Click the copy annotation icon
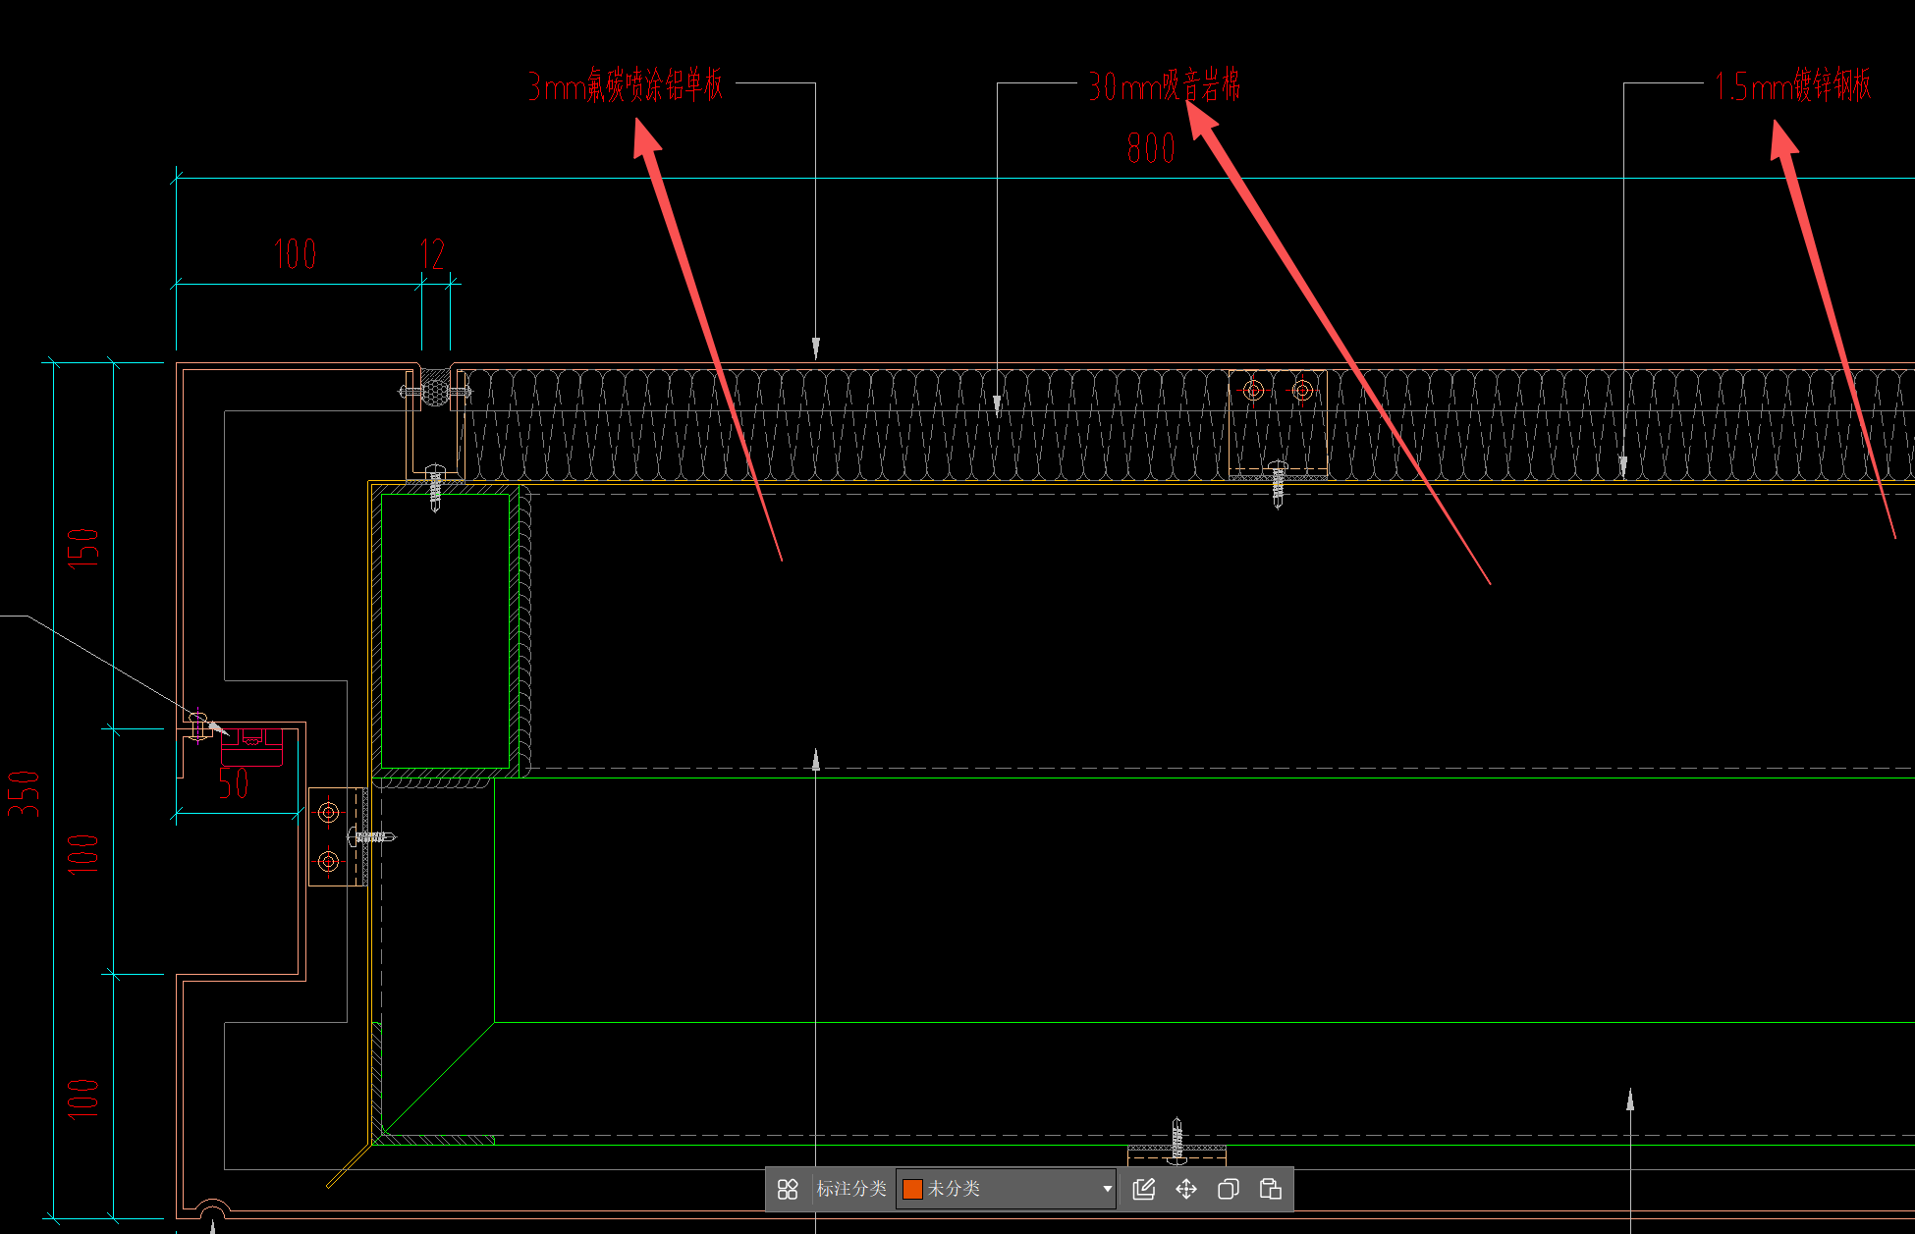1915x1234 pixels. 1228,1189
